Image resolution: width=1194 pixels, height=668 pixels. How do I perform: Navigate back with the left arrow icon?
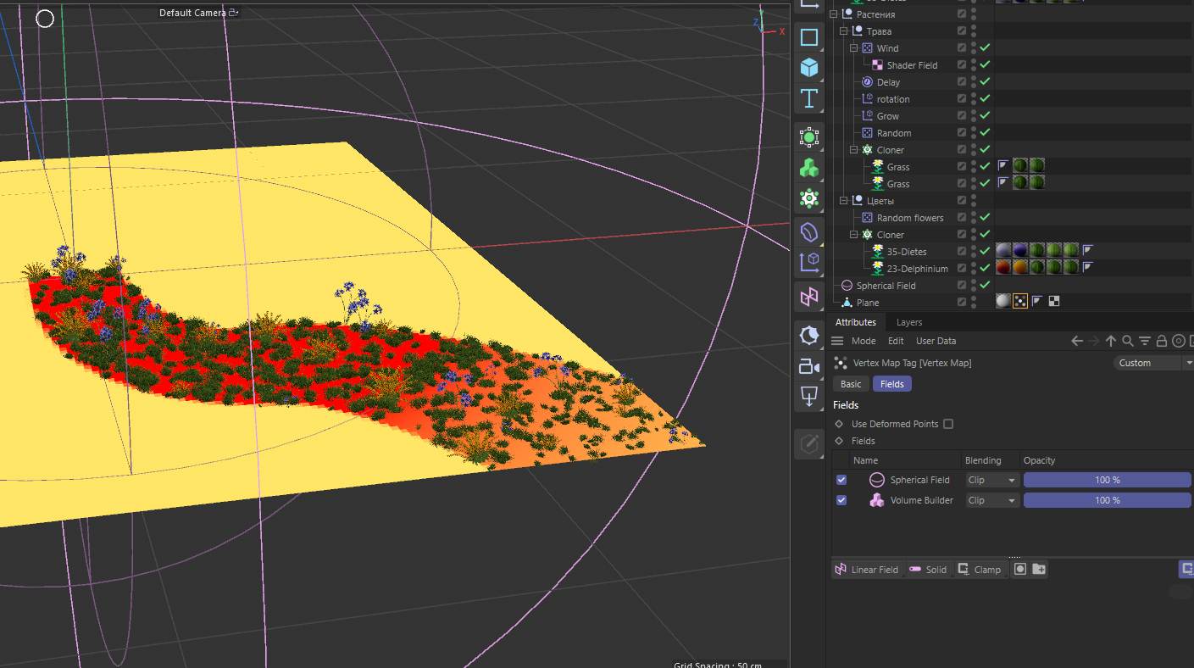pyautogui.click(x=1077, y=341)
